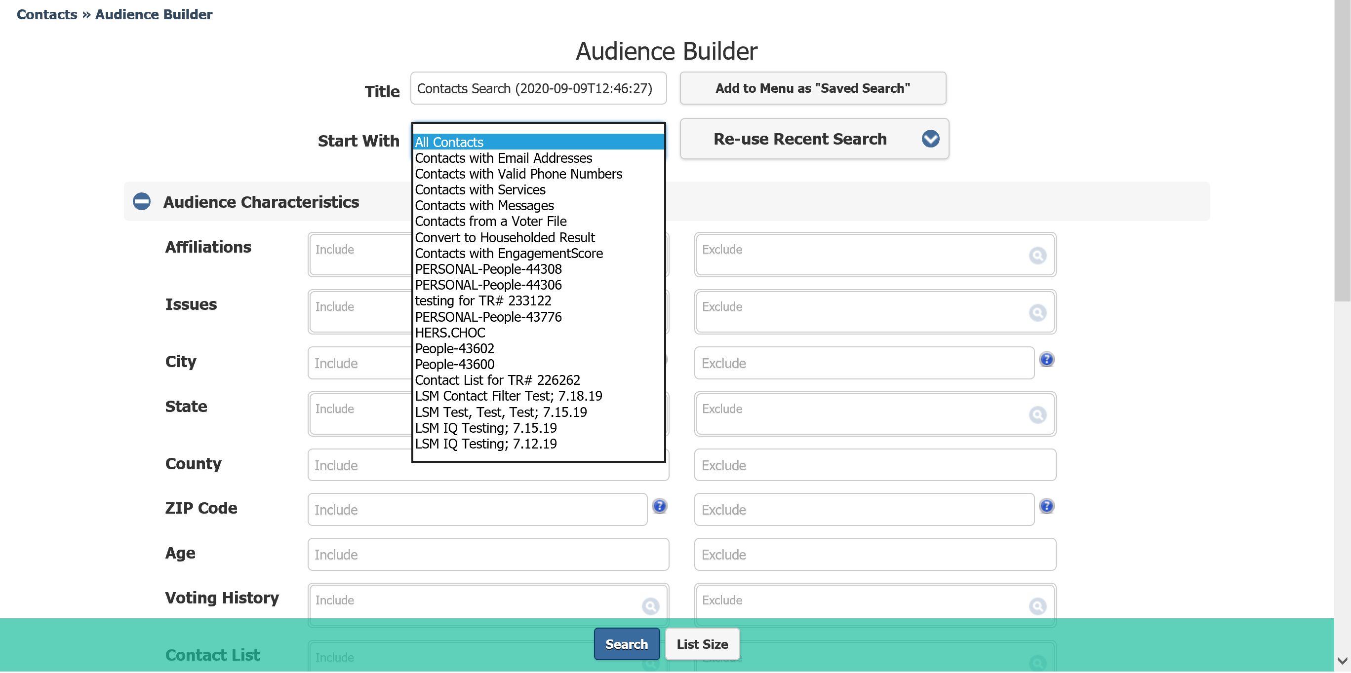Viewport: 1351px width, 673px height.
Task: Open help icon beside City Exclude
Action: [1046, 360]
